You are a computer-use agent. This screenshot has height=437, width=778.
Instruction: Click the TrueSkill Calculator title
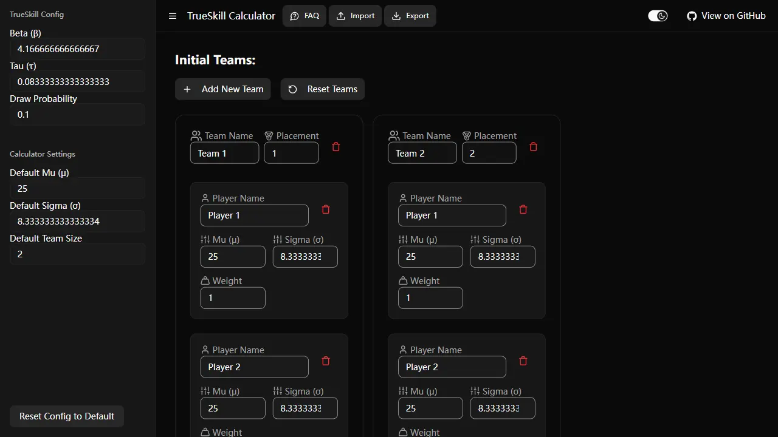click(x=231, y=16)
